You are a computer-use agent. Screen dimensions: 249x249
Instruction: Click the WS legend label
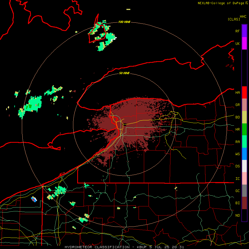coord(237,154)
